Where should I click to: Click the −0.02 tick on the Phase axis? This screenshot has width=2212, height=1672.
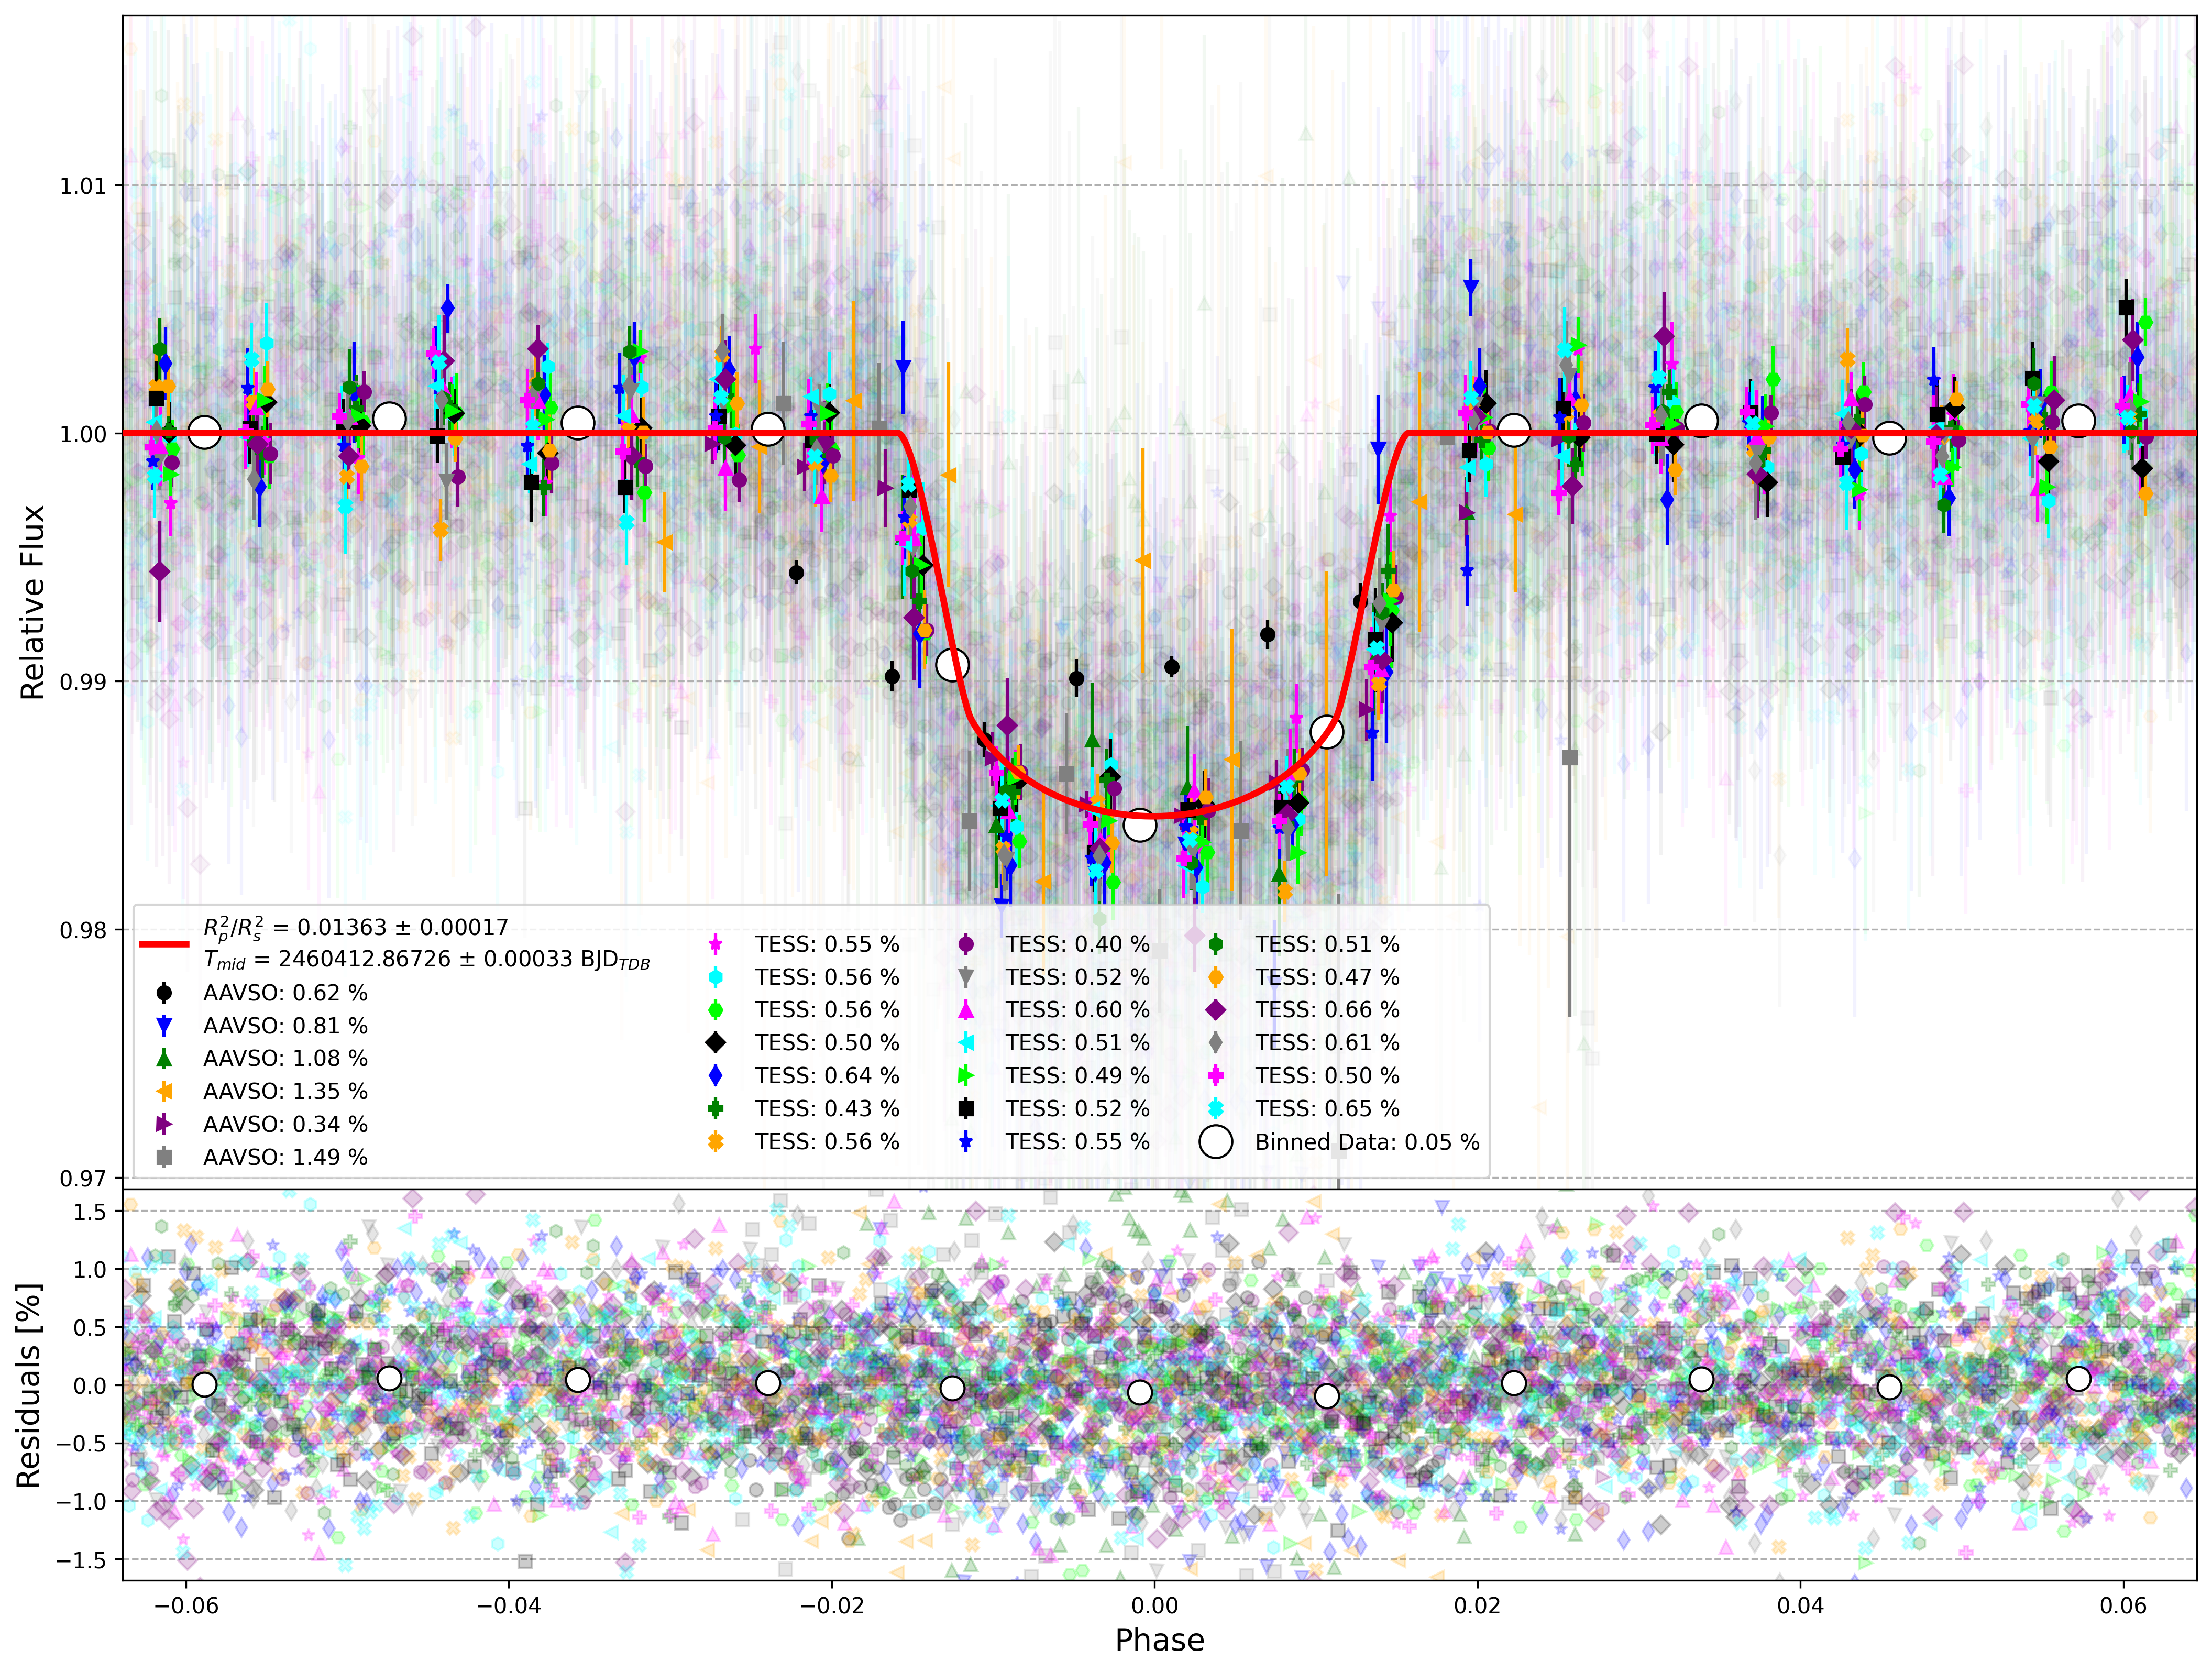coord(831,1606)
